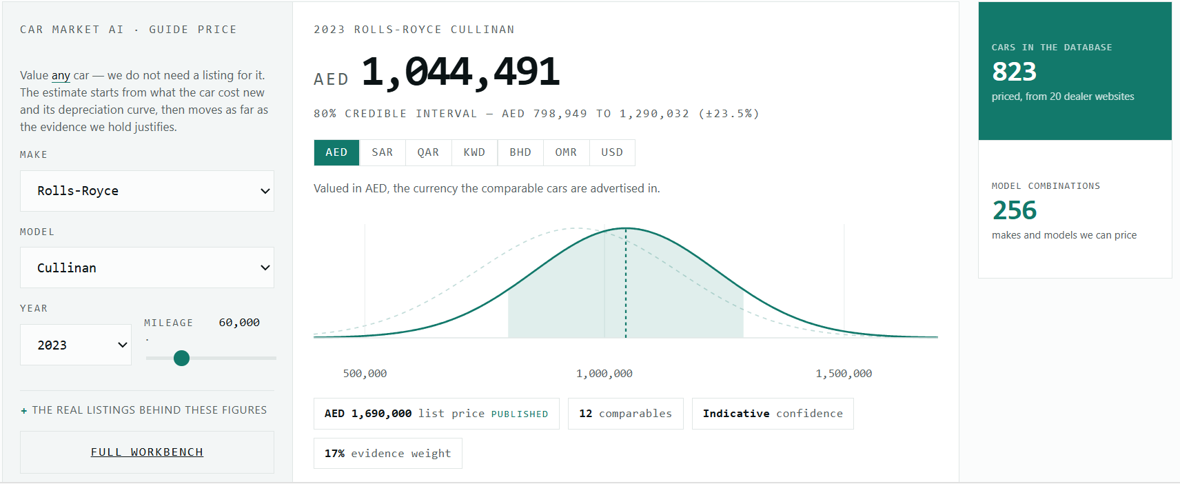Viewport: 1180px width, 484px height.
Task: Switch currency to KWD
Action: (474, 152)
